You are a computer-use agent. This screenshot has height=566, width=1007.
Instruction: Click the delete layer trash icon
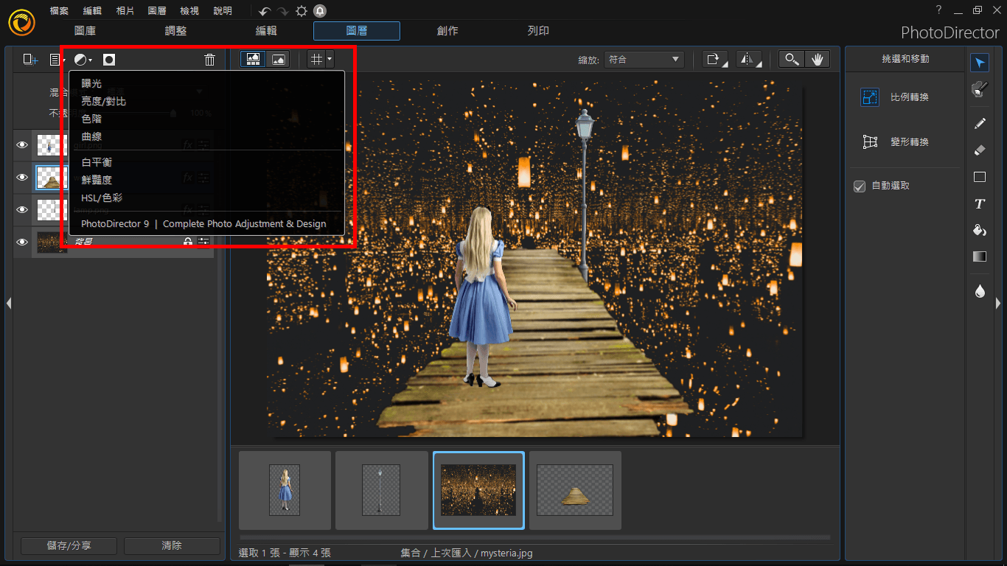click(210, 60)
